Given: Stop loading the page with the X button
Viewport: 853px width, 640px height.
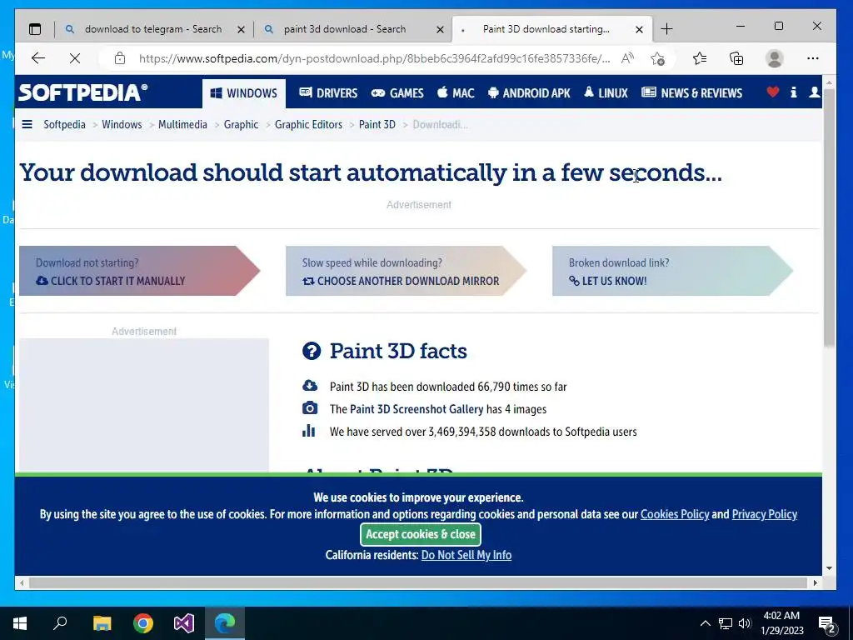Looking at the screenshot, I should 75,58.
